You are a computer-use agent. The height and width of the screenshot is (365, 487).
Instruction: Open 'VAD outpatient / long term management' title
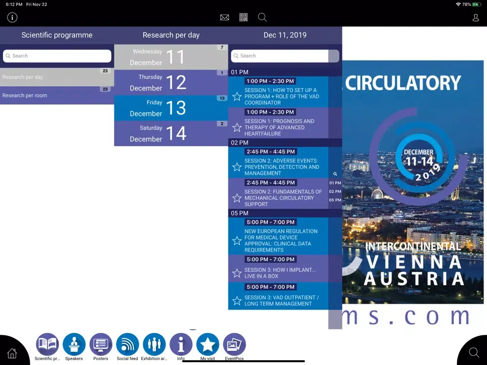pyautogui.click(x=281, y=300)
